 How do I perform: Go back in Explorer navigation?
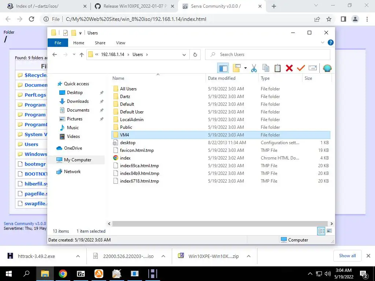coord(55,55)
